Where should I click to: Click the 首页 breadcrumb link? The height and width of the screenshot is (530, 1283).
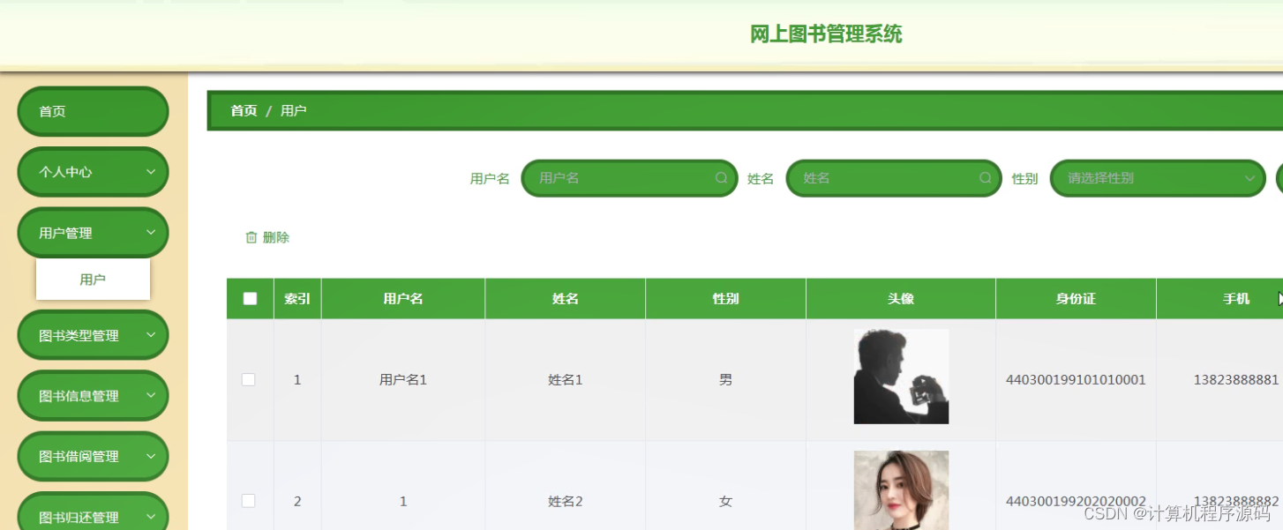click(244, 110)
